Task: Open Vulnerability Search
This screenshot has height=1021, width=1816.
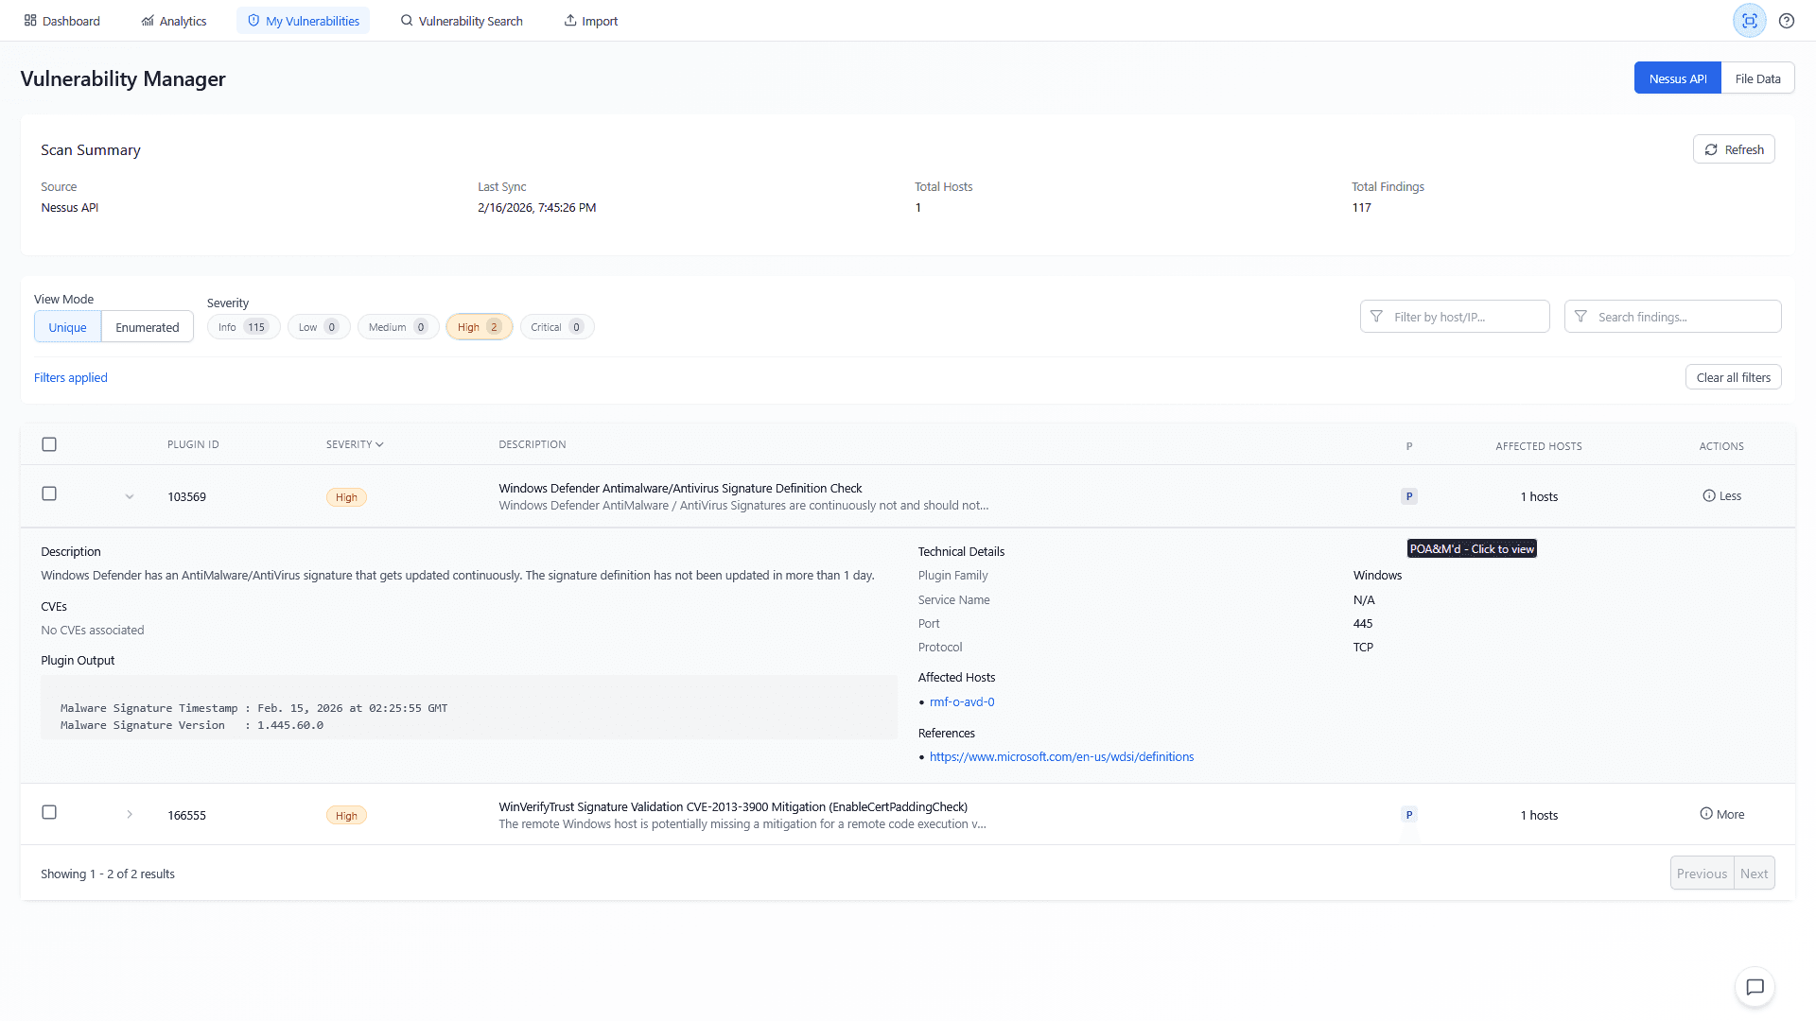Action: (461, 20)
